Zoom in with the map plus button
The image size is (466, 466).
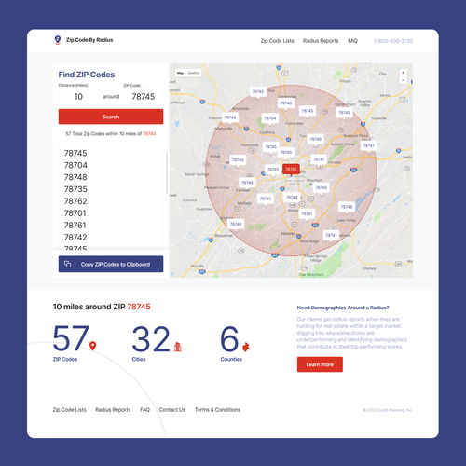403,73
